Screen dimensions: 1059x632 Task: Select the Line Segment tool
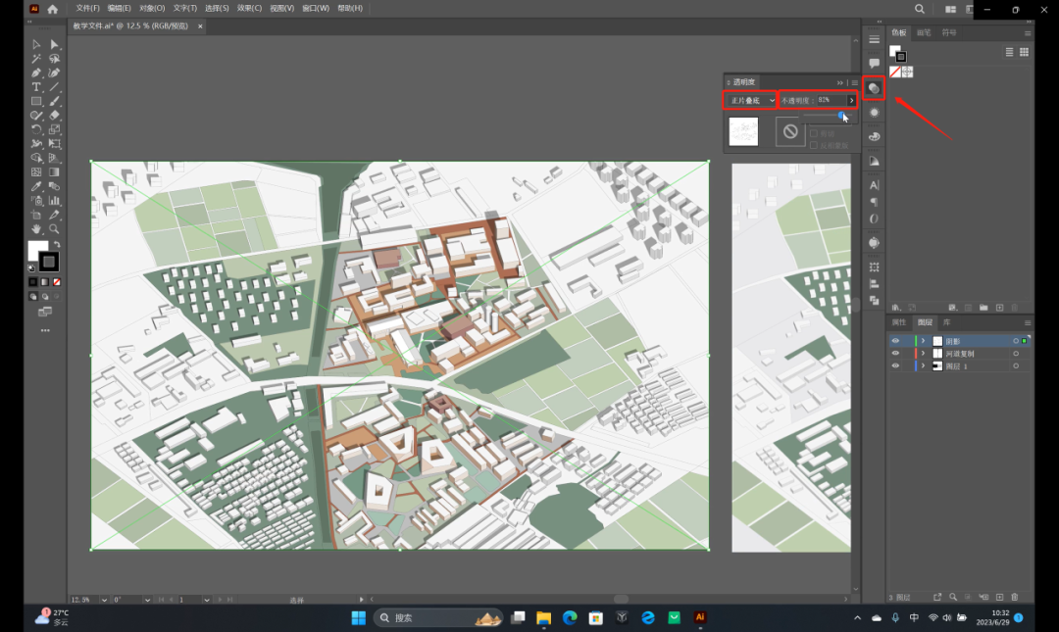55,87
